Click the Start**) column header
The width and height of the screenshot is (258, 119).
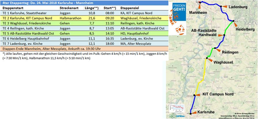tap(110, 8)
